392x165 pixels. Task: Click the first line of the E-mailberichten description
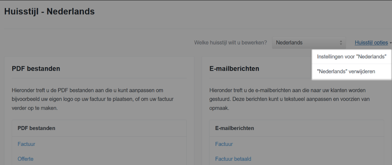click(287, 90)
